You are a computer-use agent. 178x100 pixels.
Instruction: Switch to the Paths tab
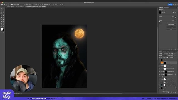coord(168,51)
